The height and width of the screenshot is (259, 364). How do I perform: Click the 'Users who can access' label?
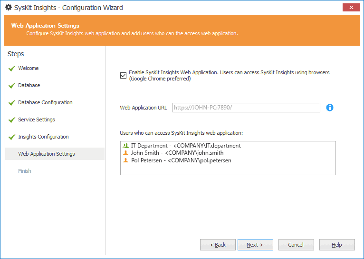point(182,133)
